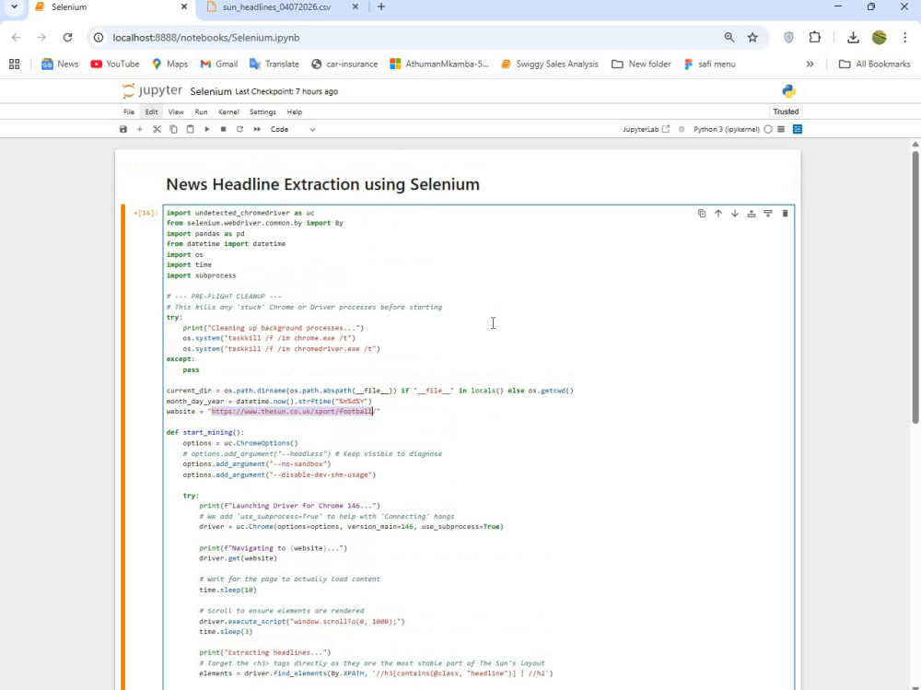Close the sun_headlines_04072026.csv tab

tap(355, 7)
